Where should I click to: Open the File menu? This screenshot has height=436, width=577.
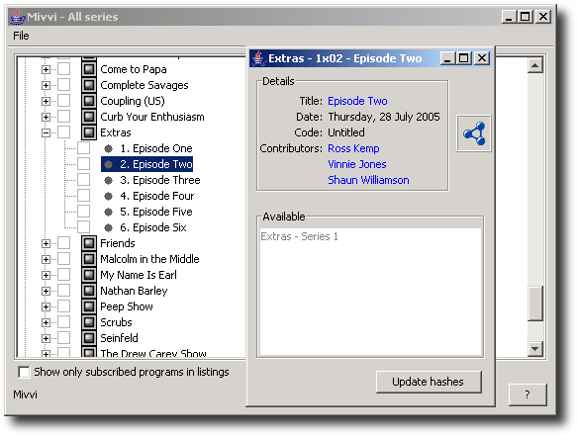21,36
